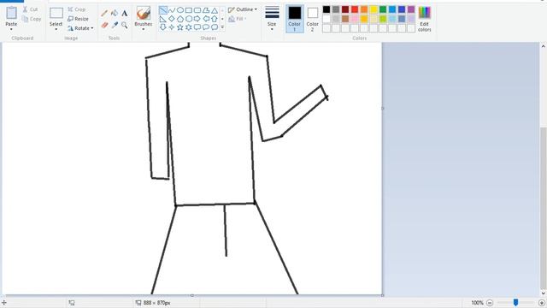Pick the brown color swatch

[x=345, y=19]
